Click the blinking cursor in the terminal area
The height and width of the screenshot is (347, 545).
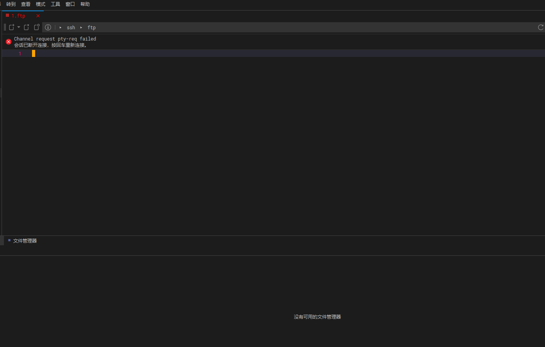pos(33,53)
